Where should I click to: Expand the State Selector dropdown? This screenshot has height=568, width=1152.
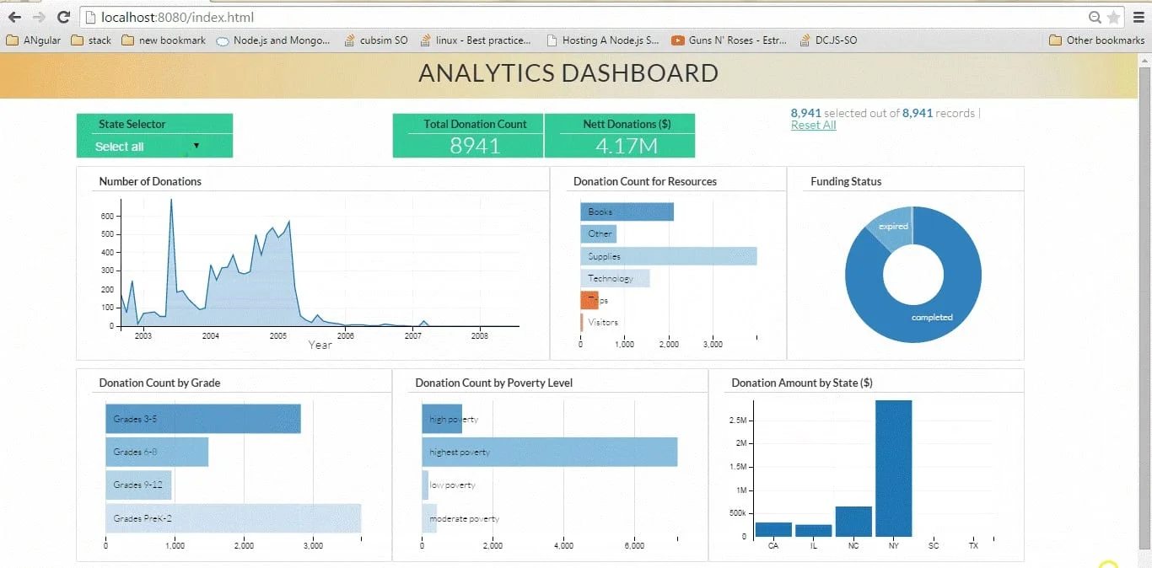coord(154,147)
